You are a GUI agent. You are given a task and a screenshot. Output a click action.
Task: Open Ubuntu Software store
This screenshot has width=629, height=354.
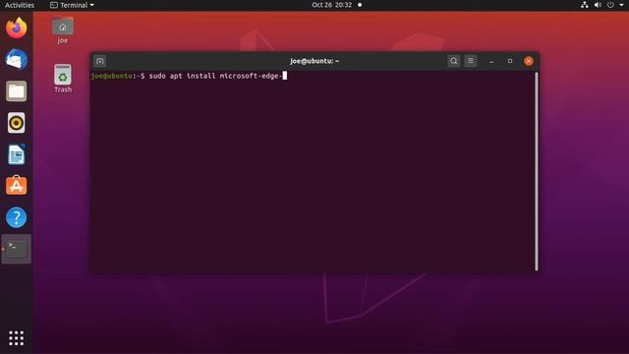tap(16, 186)
